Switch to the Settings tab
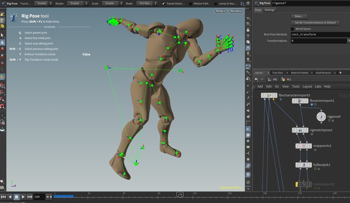 click(x=269, y=10)
